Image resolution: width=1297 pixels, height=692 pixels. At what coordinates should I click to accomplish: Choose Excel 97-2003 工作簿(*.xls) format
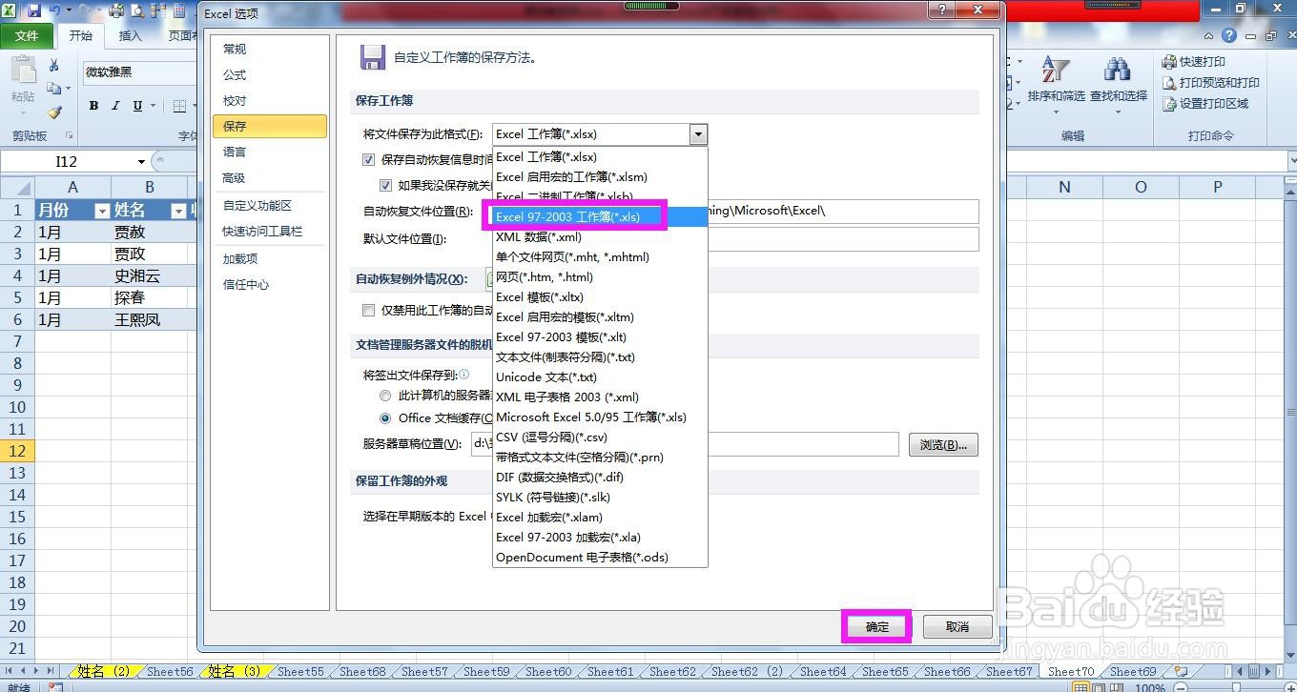(x=600, y=216)
